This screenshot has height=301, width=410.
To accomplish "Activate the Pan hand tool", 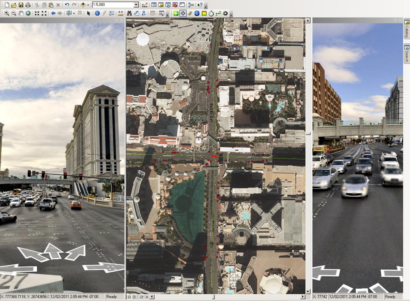I will [x=20, y=13].
